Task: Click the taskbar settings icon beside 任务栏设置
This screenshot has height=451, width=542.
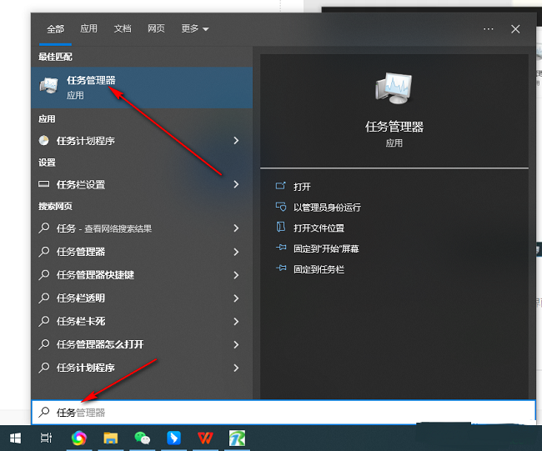Action: (x=44, y=184)
